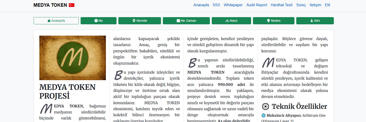
Task: Select the Nerede tab button
Action: coord(140,21)
